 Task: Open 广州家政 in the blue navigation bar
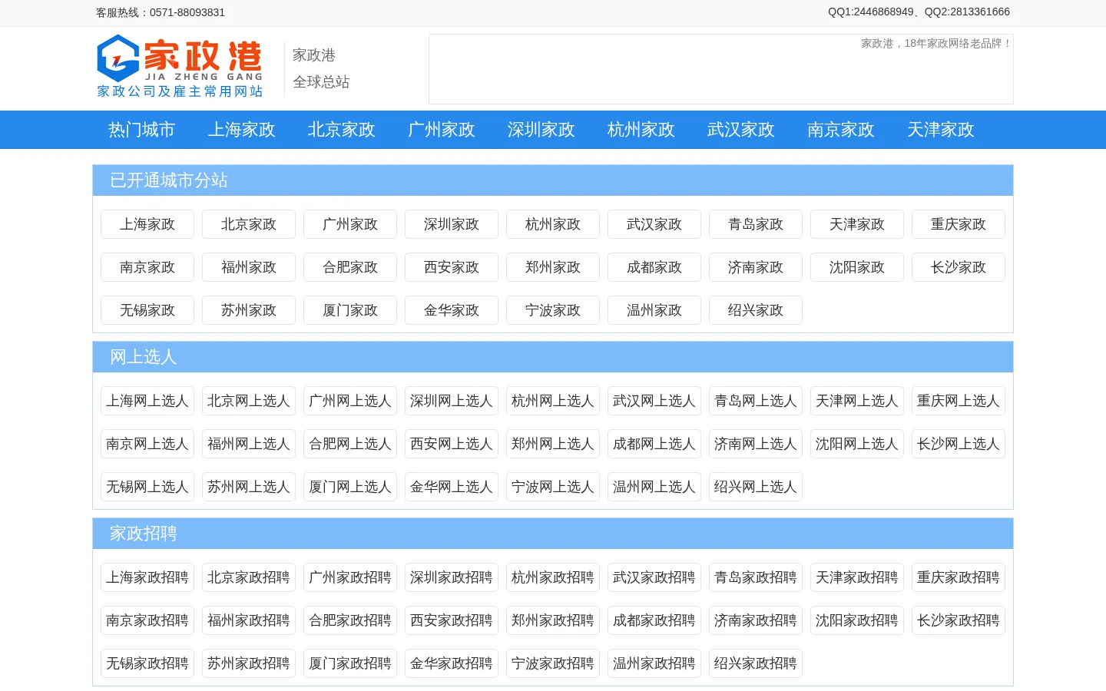click(442, 130)
